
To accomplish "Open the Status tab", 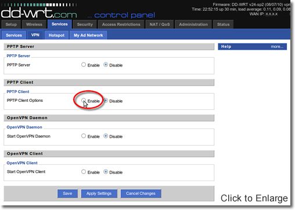I will (223, 24).
